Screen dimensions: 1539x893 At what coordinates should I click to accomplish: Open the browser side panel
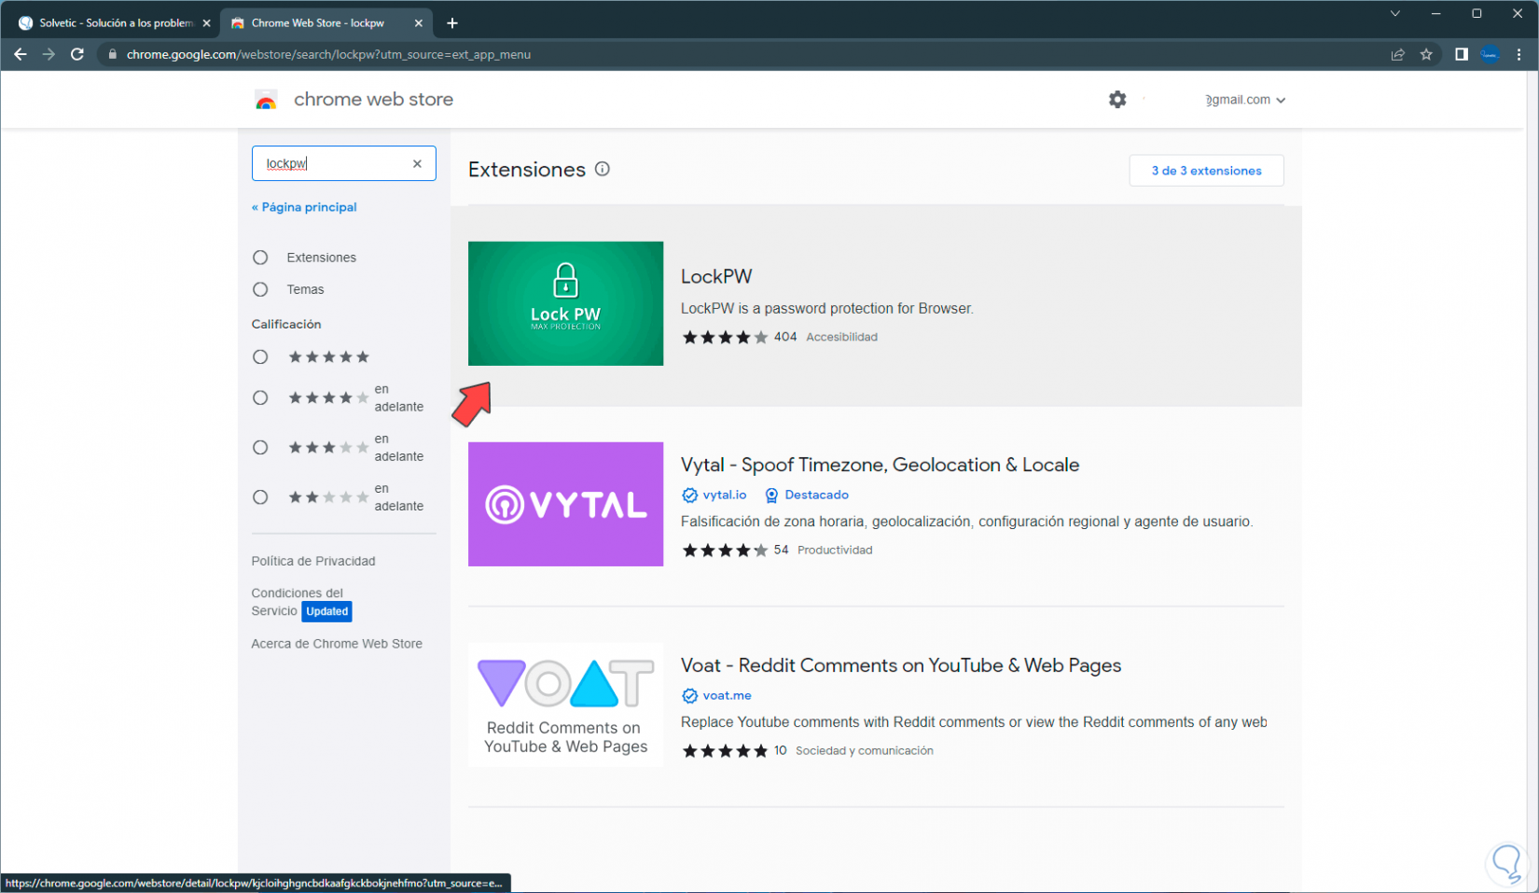pos(1462,54)
